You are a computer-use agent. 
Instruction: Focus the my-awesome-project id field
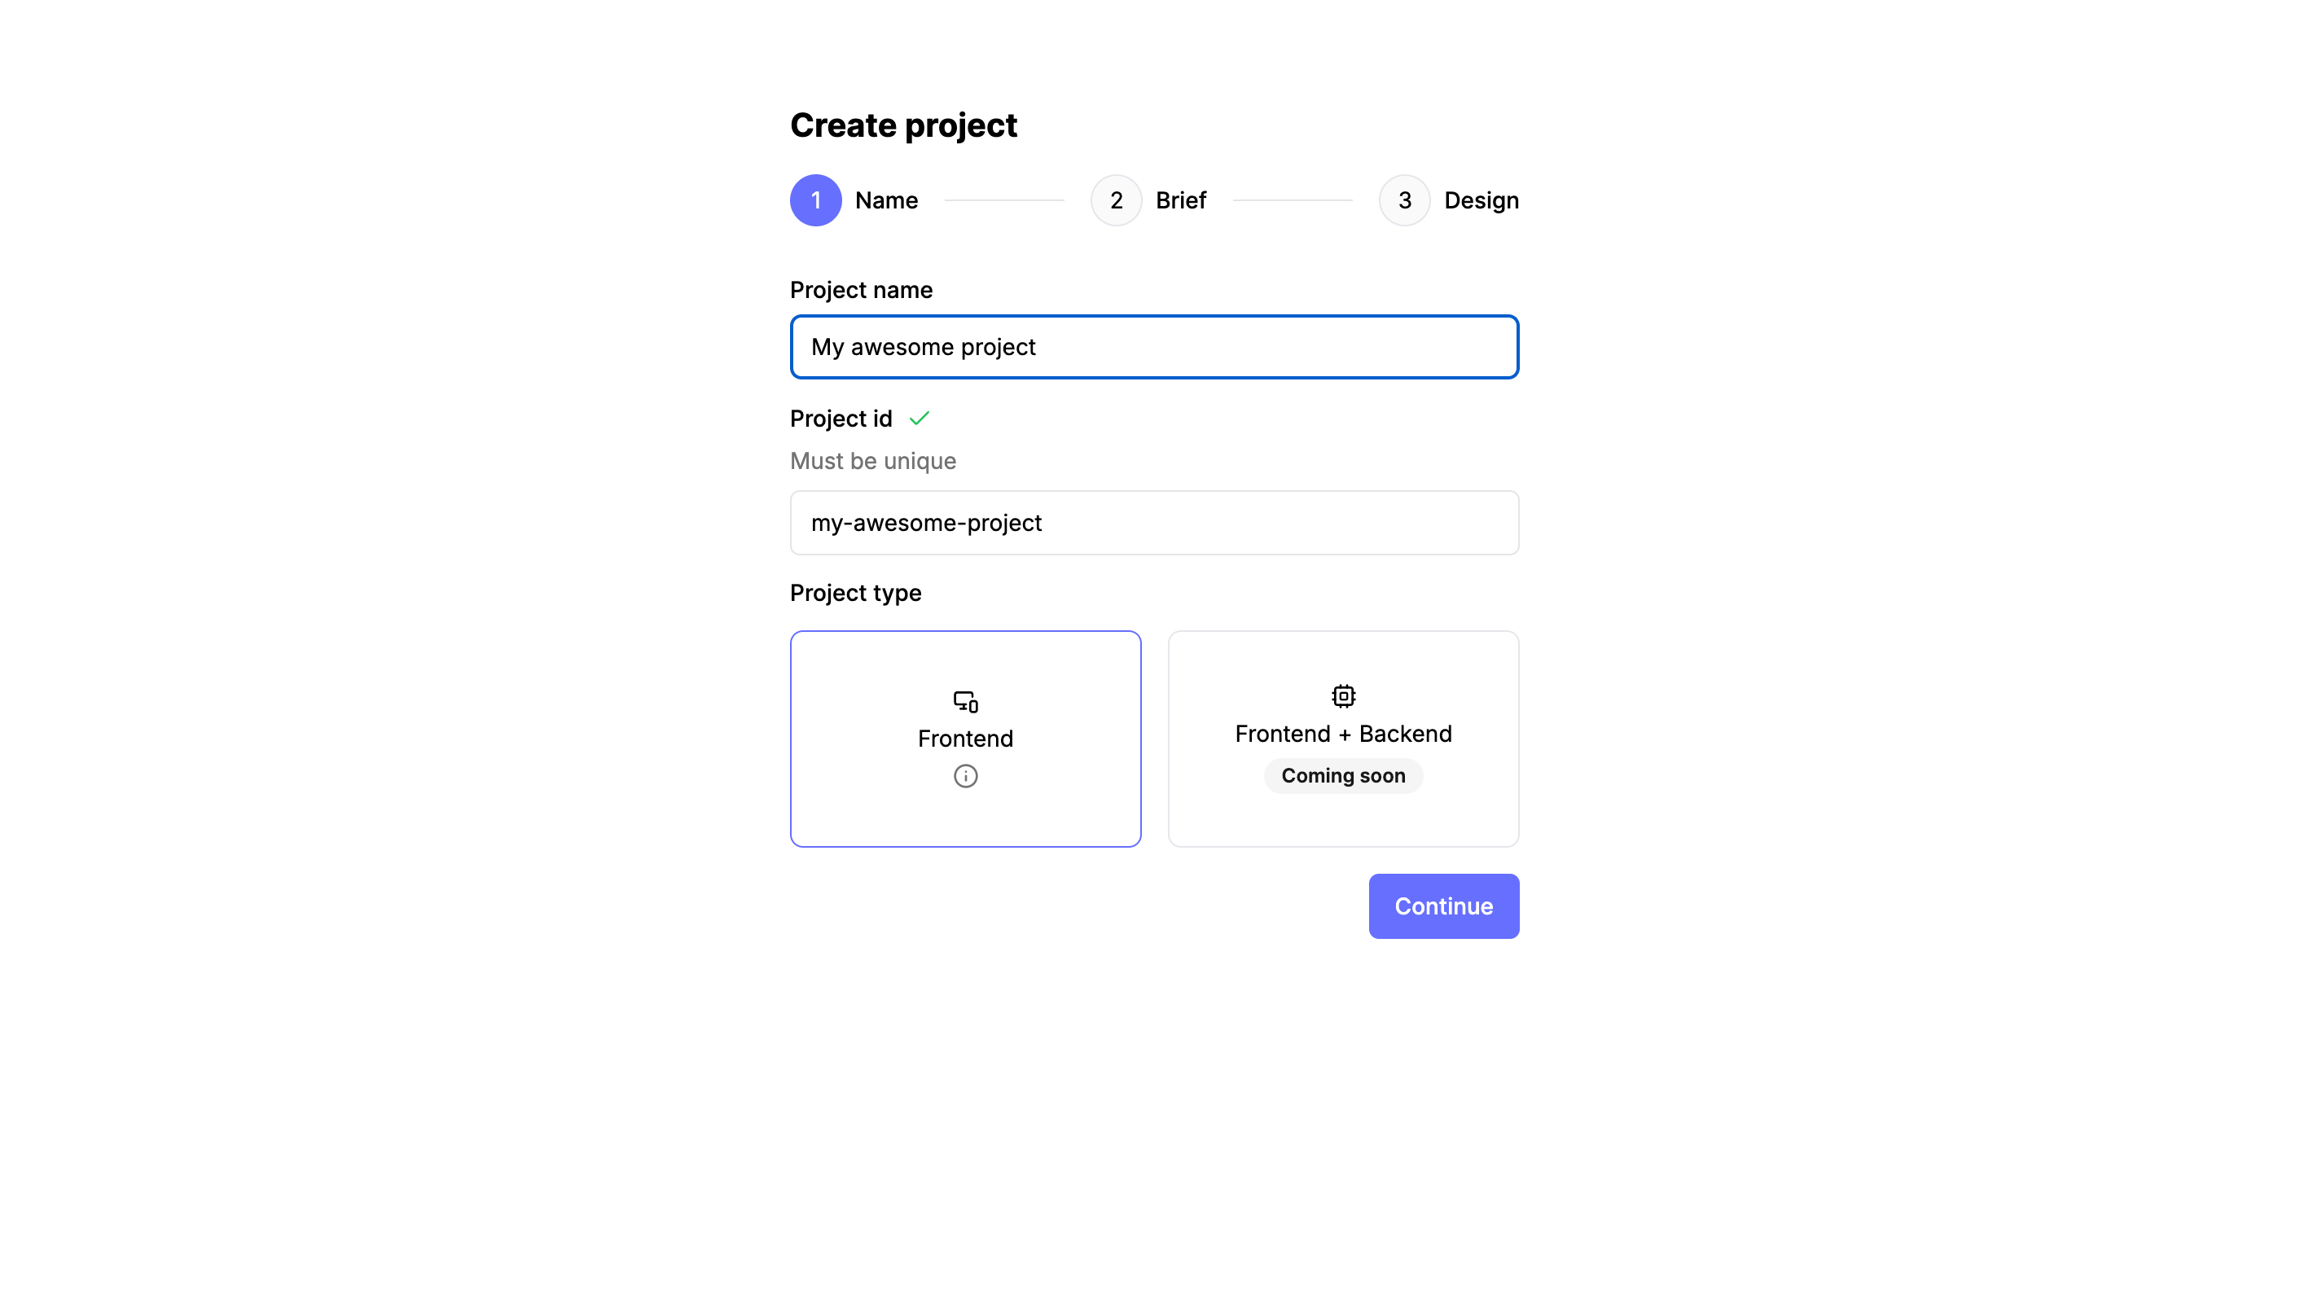coord(1153,523)
